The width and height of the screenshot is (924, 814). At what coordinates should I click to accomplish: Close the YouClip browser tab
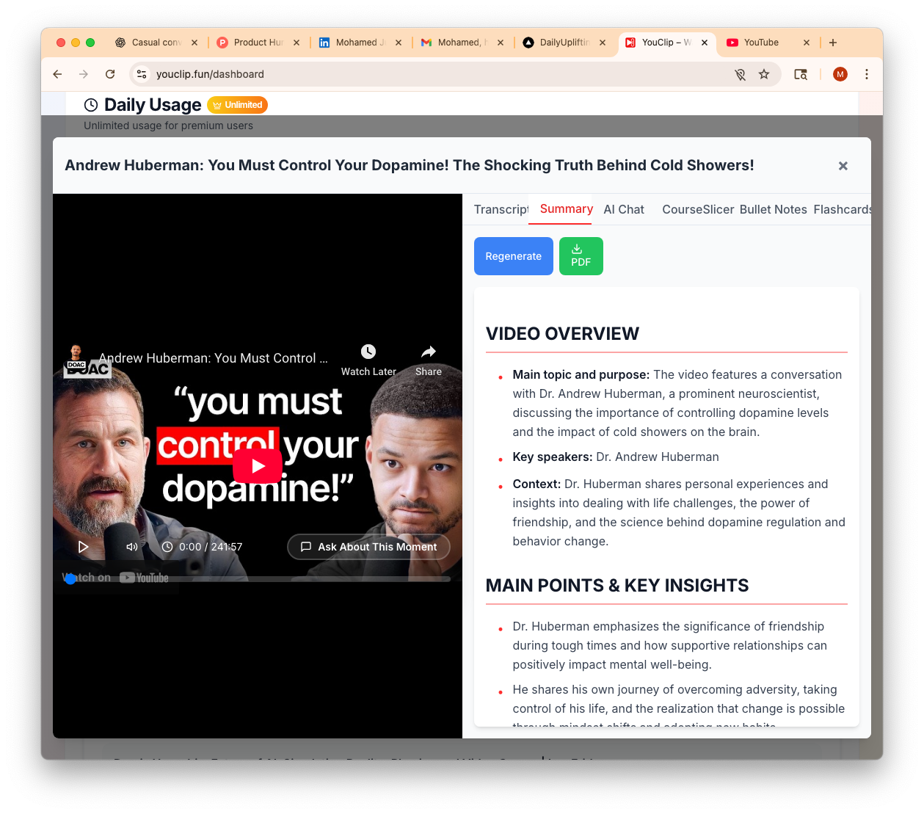coord(705,43)
